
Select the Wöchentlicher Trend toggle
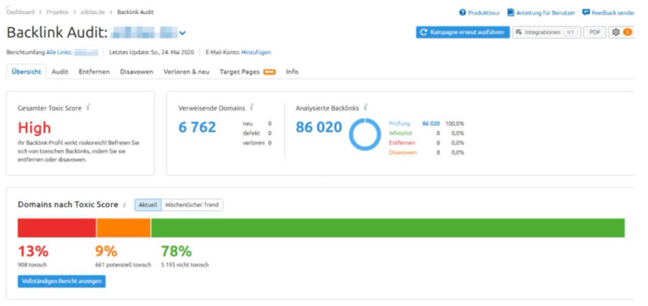click(x=192, y=205)
